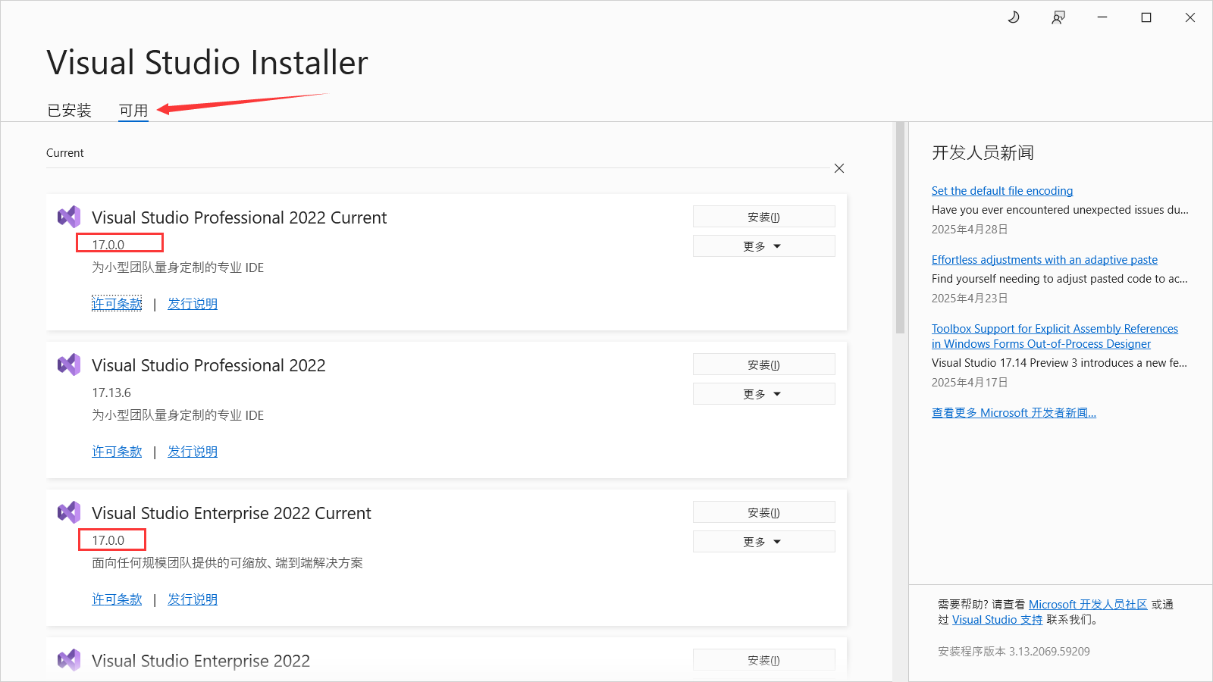
Task: Toggle dark theme with the moon icon
Action: point(1014,17)
